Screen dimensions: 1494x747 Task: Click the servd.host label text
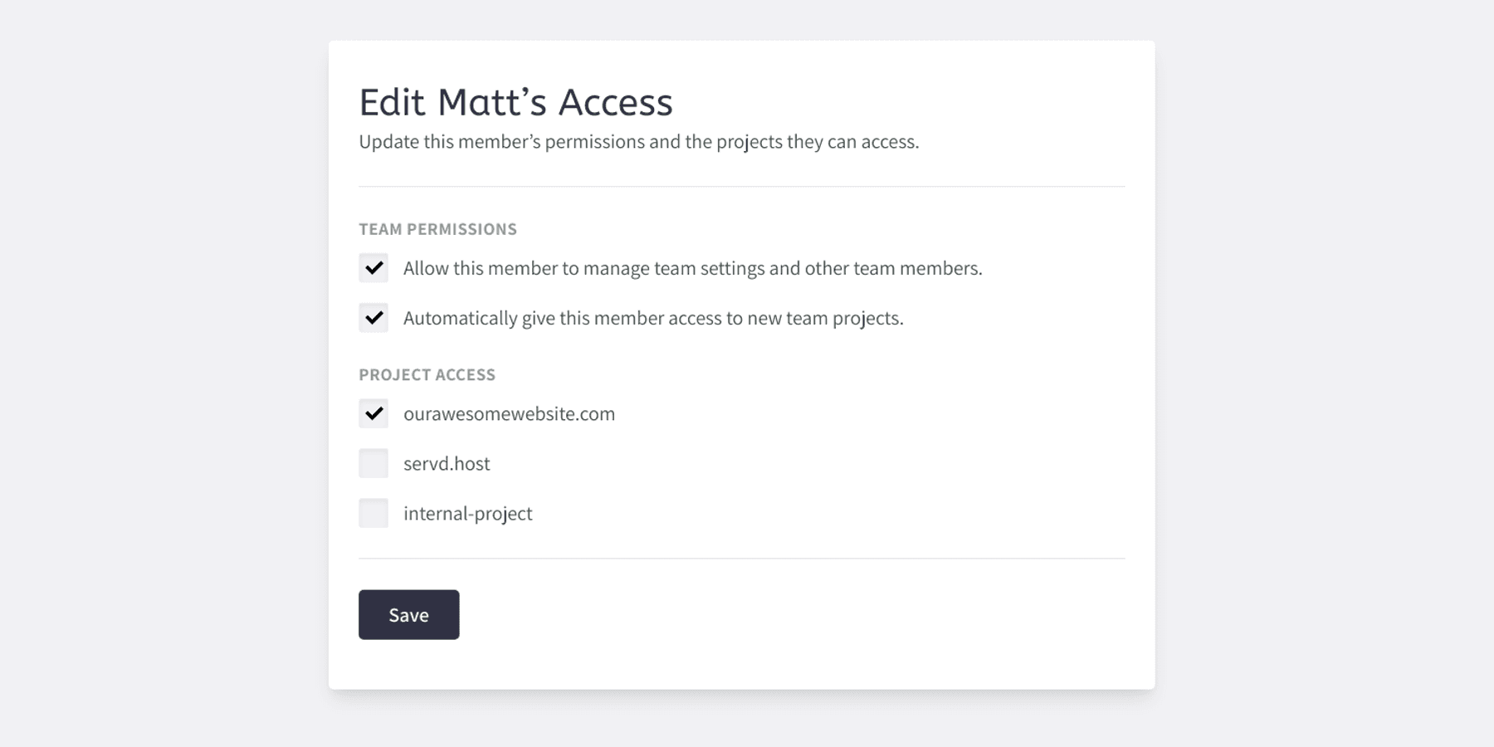pyautogui.click(x=447, y=463)
